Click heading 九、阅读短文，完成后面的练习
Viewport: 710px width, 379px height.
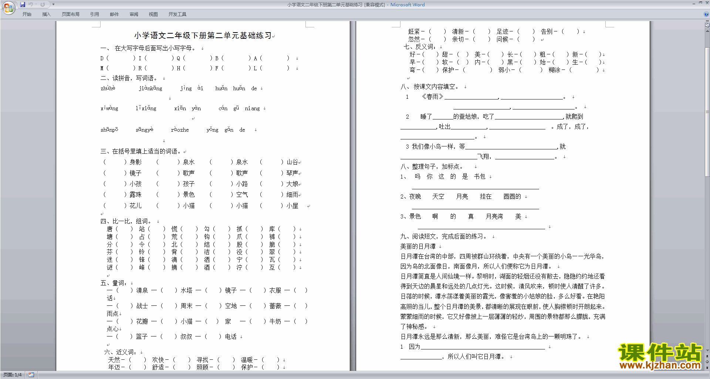444,237
